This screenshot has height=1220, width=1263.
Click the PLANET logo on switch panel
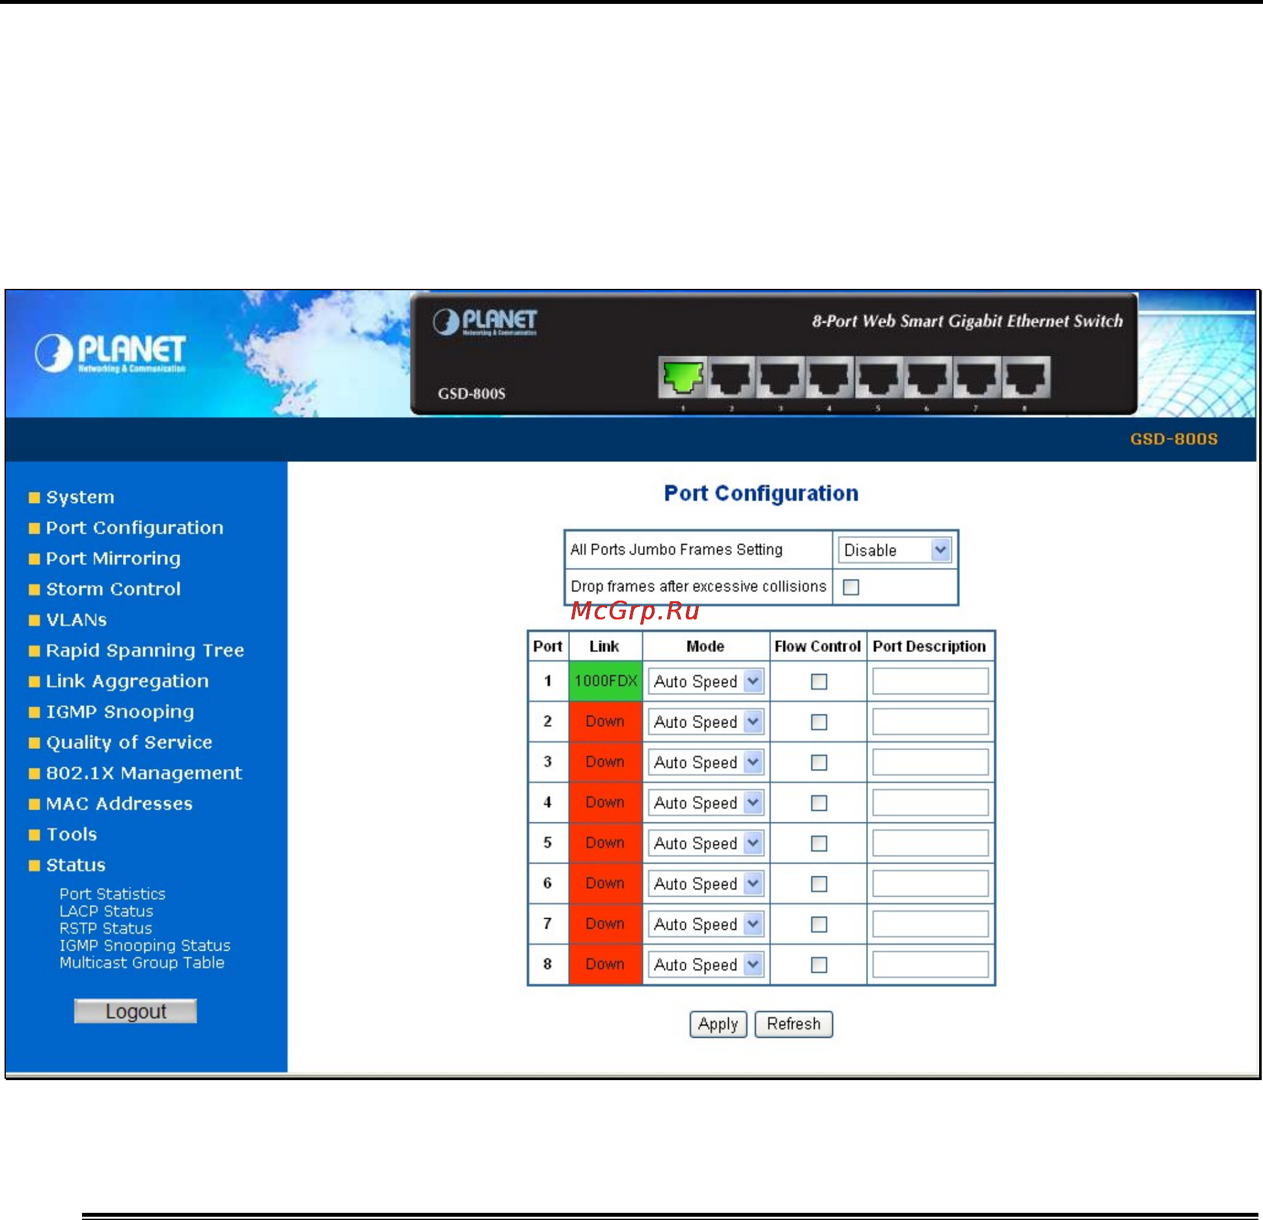point(485,322)
